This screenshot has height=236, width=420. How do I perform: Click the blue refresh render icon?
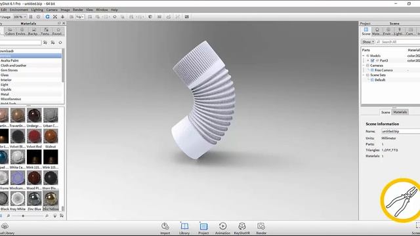pos(47,17)
